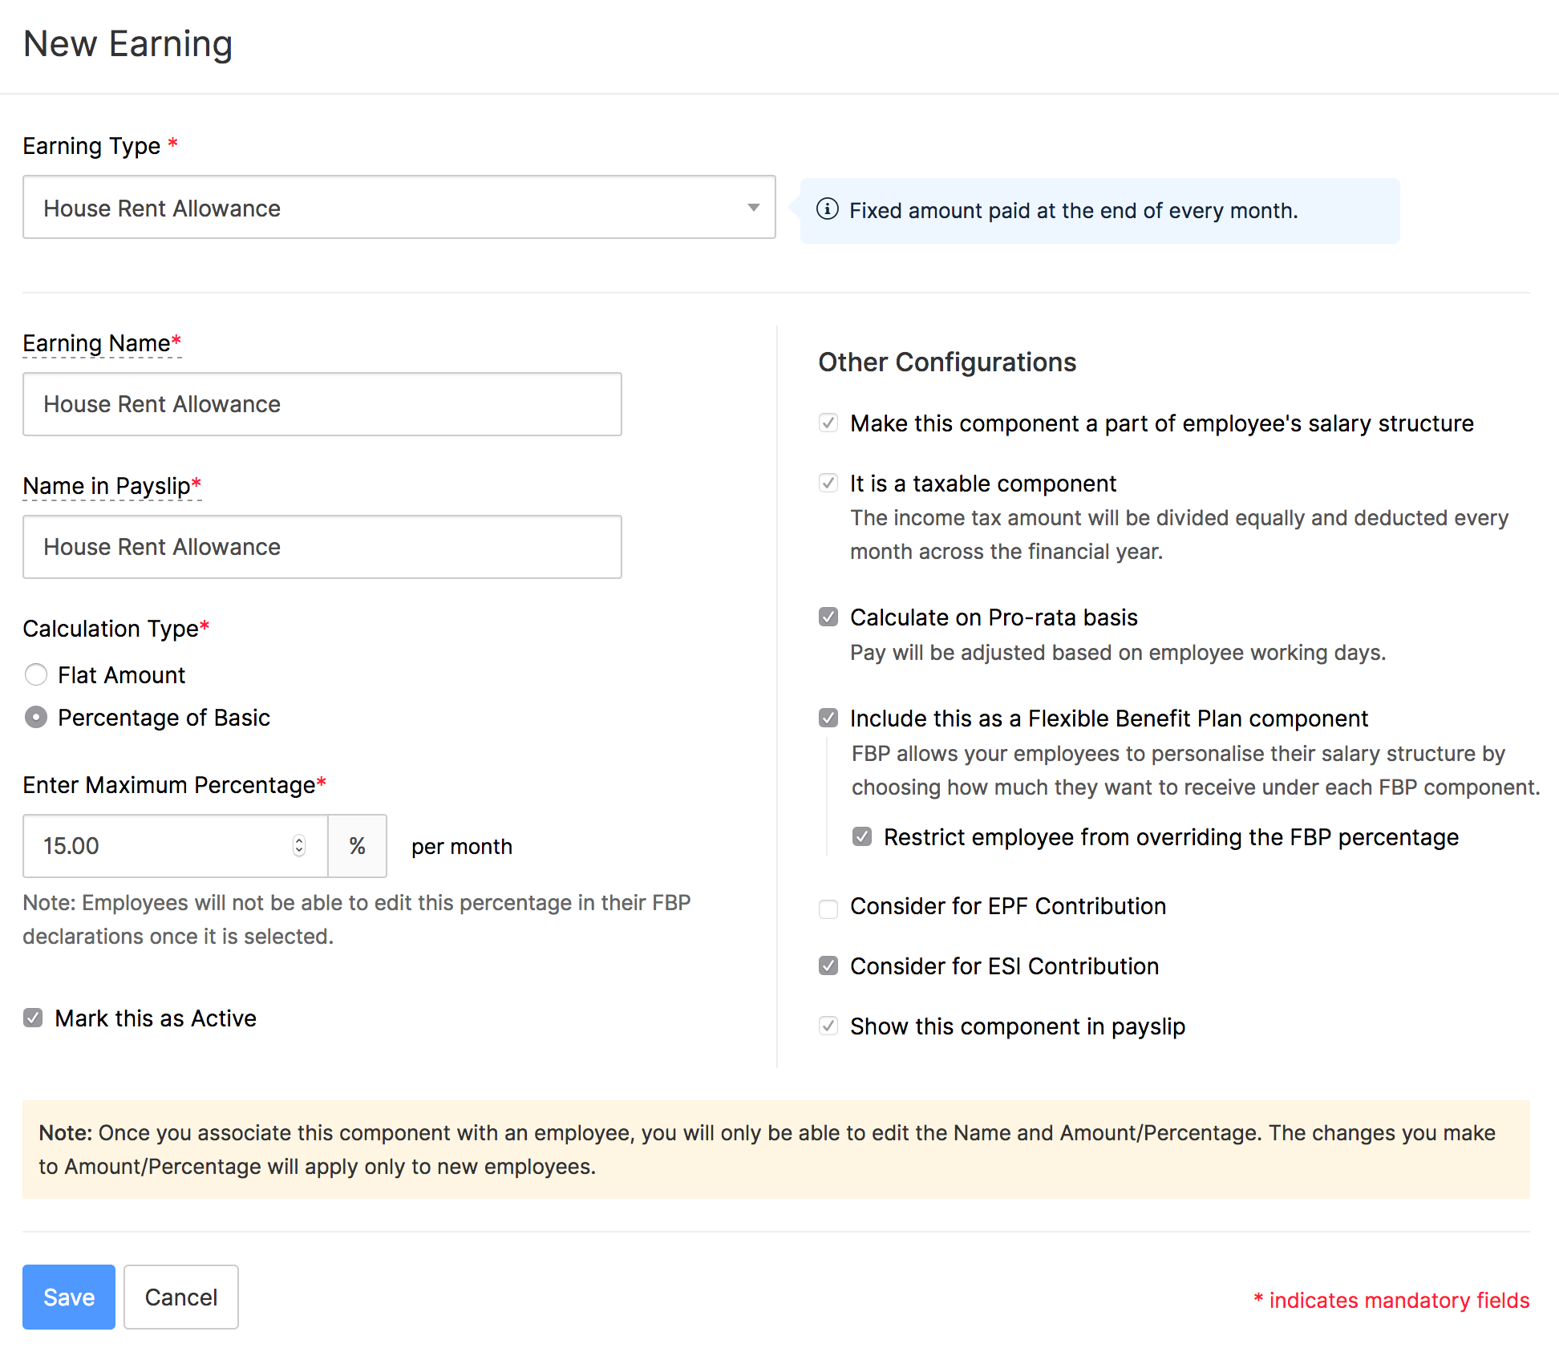Click the Show this component in payslip checkbox
Screen dimensions: 1559x1352
pos(828,1026)
